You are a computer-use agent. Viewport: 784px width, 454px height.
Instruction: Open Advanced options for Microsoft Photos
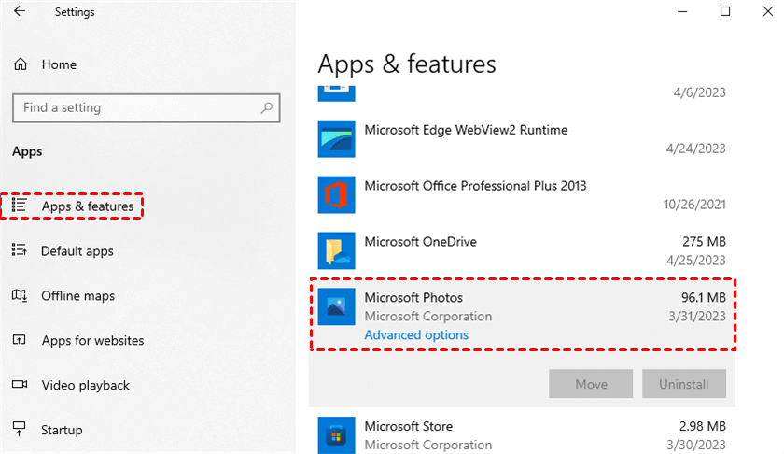tap(416, 334)
